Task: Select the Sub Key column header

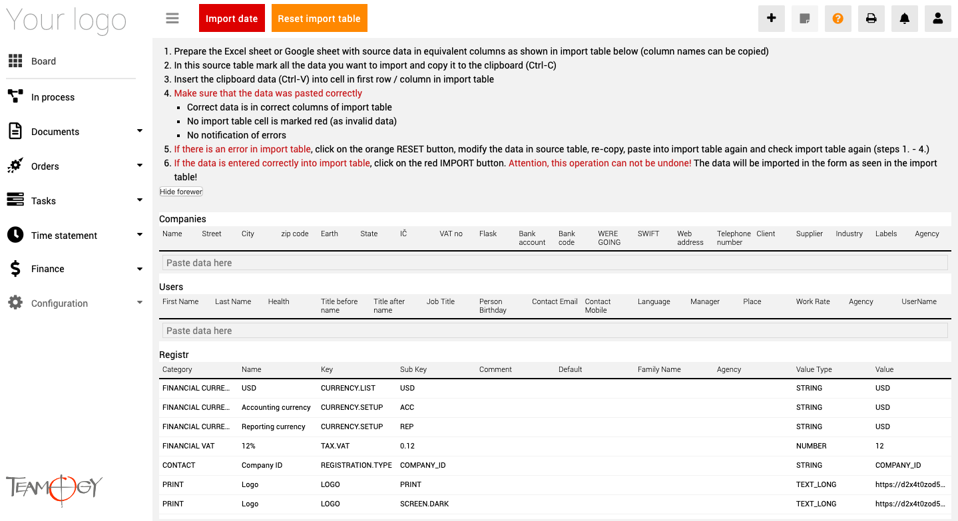Action: pyautogui.click(x=413, y=369)
